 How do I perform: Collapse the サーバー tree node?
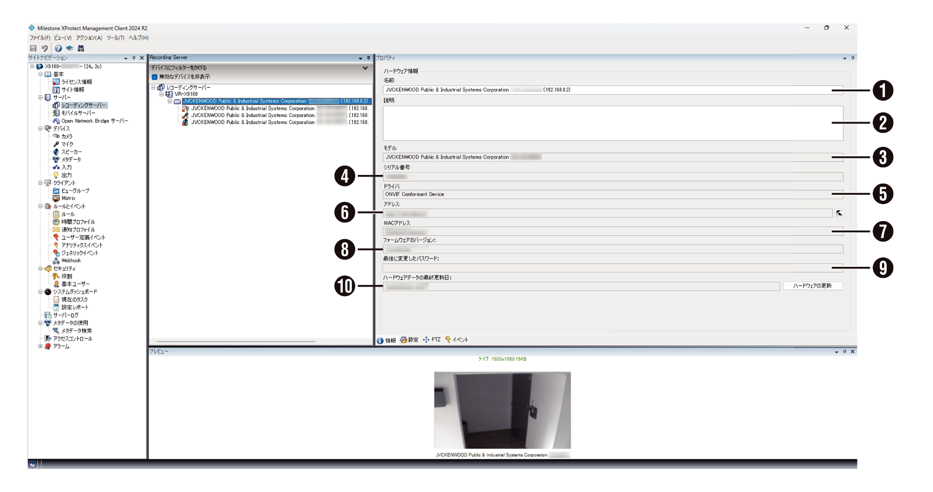click(40, 97)
